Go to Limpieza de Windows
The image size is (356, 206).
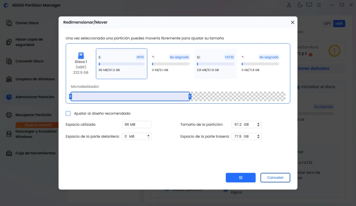pos(35,79)
